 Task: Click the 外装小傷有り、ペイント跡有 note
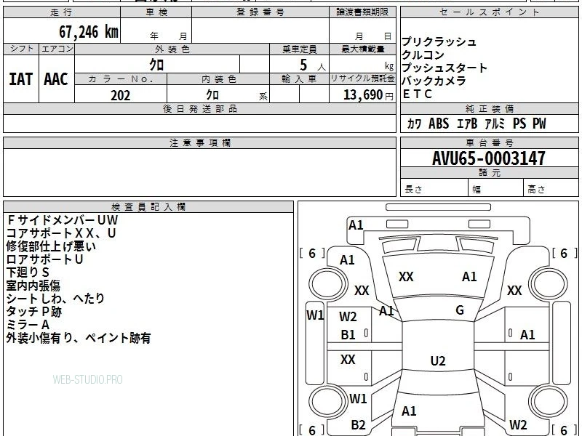pyautogui.click(x=79, y=338)
